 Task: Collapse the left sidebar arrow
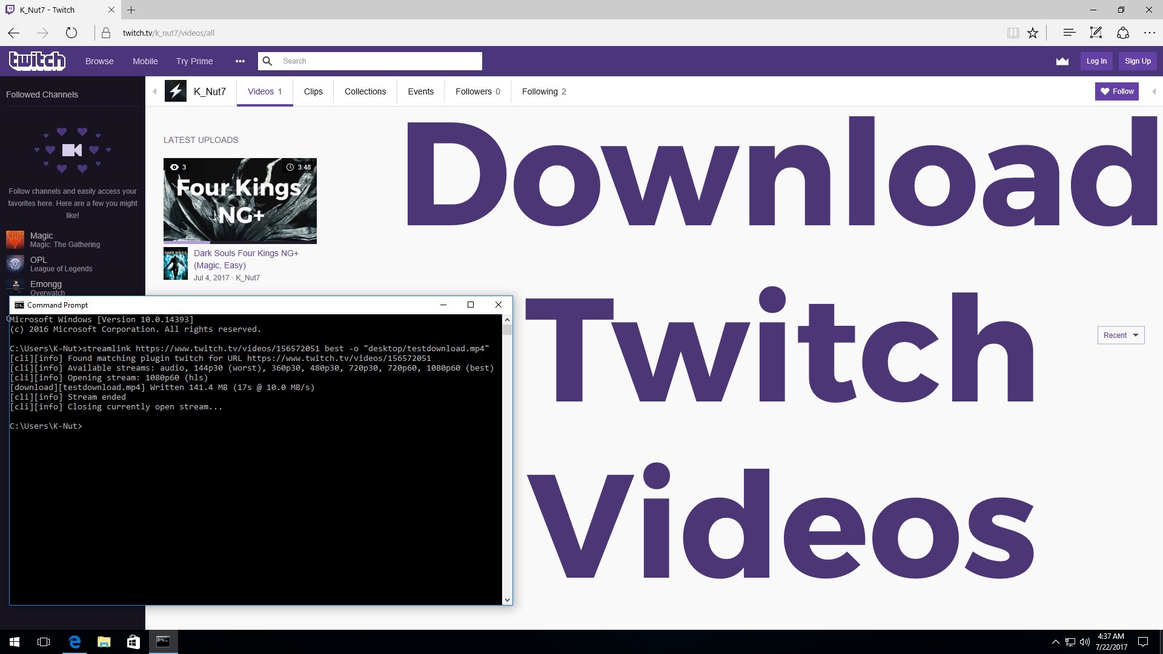click(x=154, y=91)
